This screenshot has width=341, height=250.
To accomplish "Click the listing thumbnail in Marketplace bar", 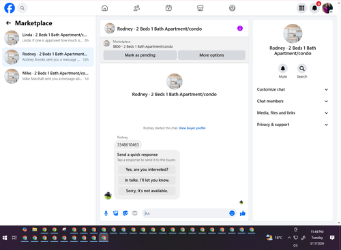I will (106, 44).
